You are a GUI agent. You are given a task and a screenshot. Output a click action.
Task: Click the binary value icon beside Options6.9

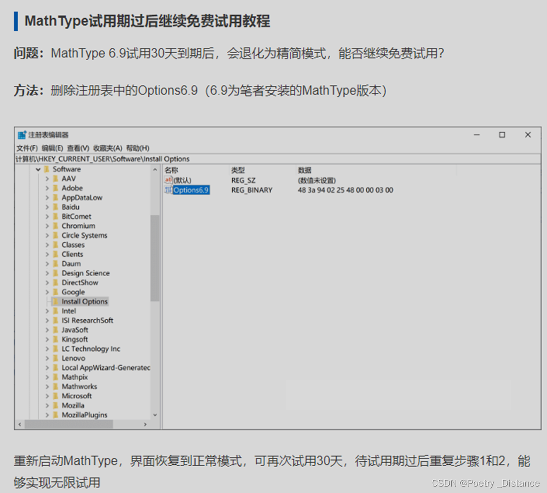click(x=169, y=190)
